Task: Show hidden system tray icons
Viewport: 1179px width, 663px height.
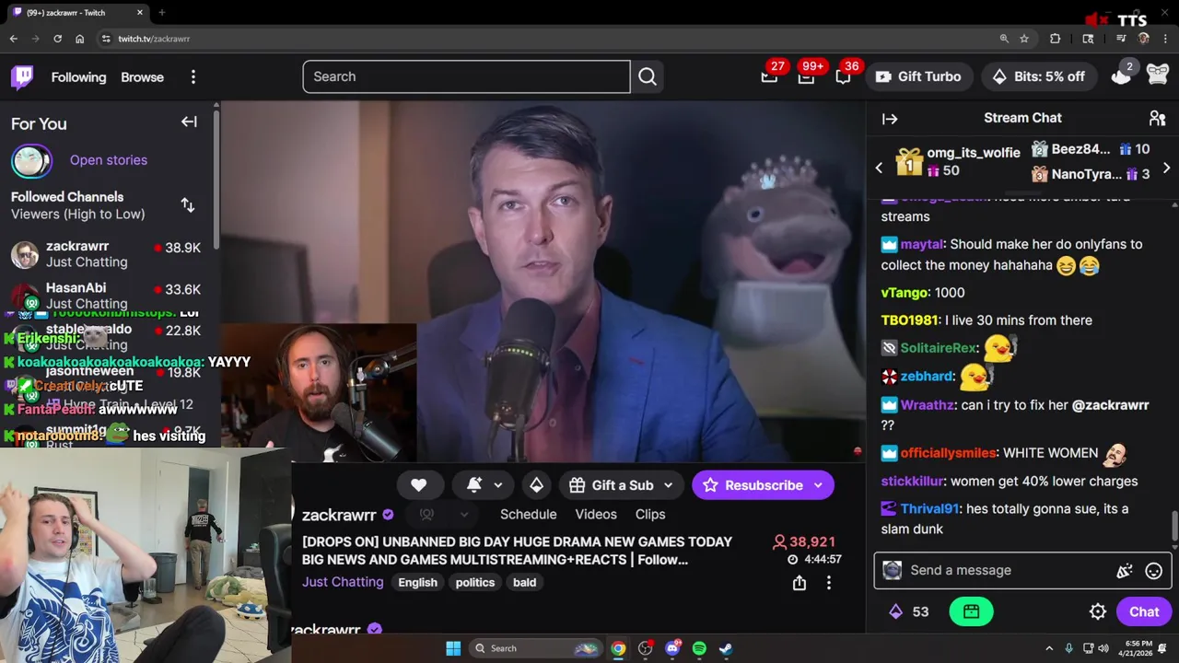Action: click(x=1049, y=648)
